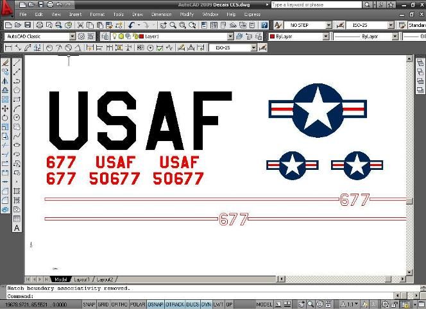This screenshot has width=426, height=309.
Task: Open the ByLayer linetype dropdown
Action: tap(395, 37)
